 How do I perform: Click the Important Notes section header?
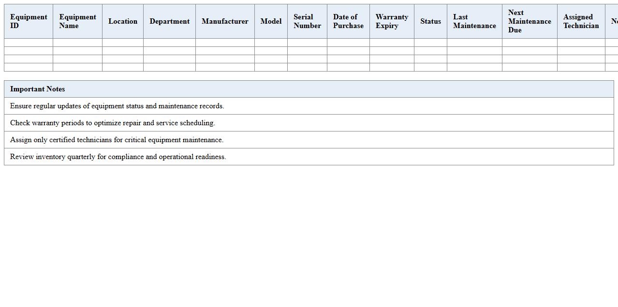38,89
